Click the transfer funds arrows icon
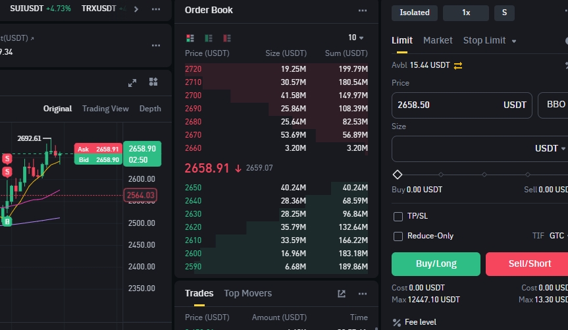 (458, 65)
